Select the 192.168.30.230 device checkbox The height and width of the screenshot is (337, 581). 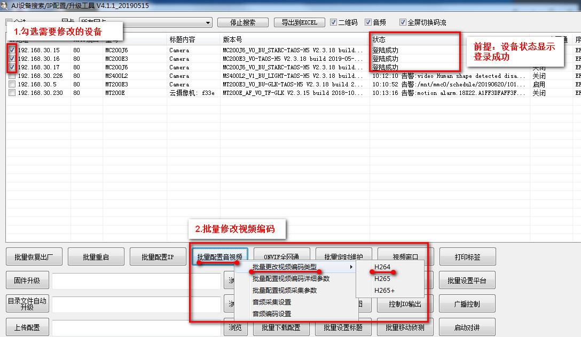coord(12,93)
